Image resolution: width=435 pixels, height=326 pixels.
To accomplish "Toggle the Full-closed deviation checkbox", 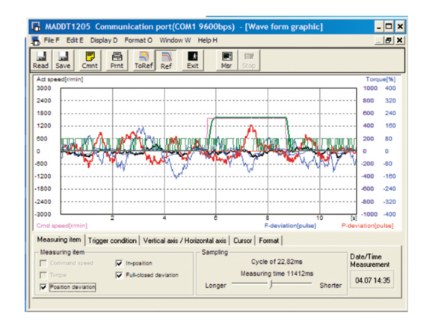I will pyautogui.click(x=119, y=275).
